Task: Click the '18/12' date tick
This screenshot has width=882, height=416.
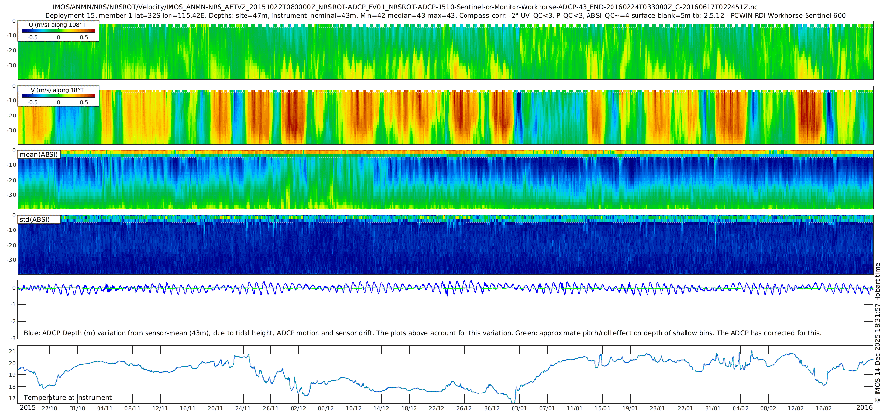Action: 409,409
